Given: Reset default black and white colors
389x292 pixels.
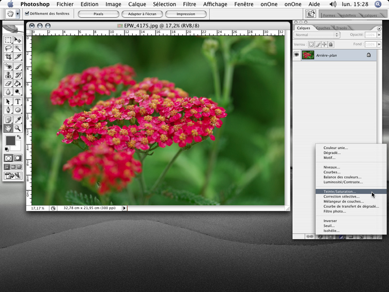Looking at the screenshot, I should [x=7, y=149].
